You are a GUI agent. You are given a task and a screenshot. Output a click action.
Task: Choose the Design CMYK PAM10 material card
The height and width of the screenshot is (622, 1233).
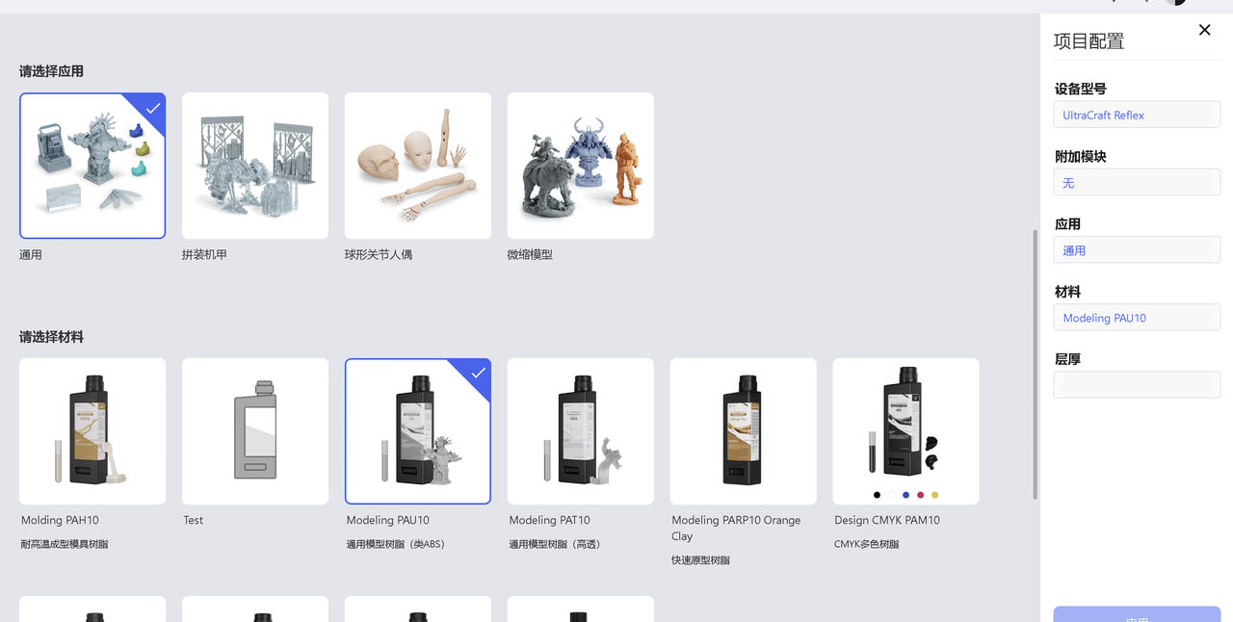[x=906, y=431]
